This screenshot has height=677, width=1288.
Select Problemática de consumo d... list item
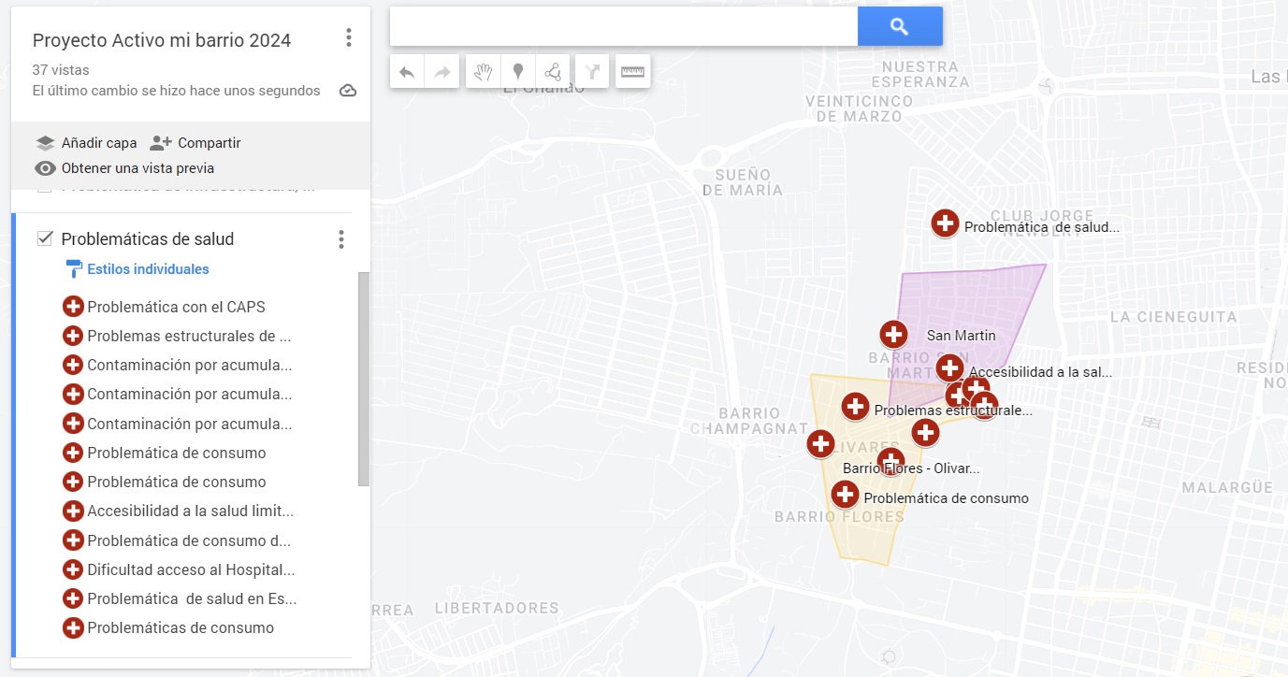pos(189,540)
